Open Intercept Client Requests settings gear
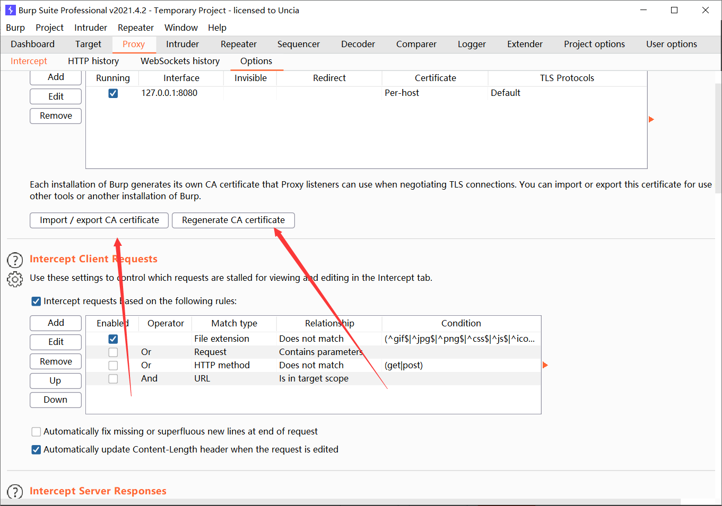The image size is (722, 506). pos(15,279)
